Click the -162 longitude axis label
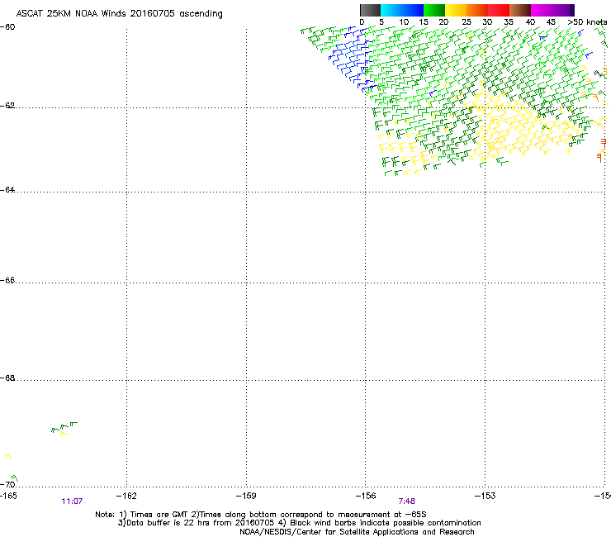This screenshot has width=611, height=537. (x=126, y=496)
